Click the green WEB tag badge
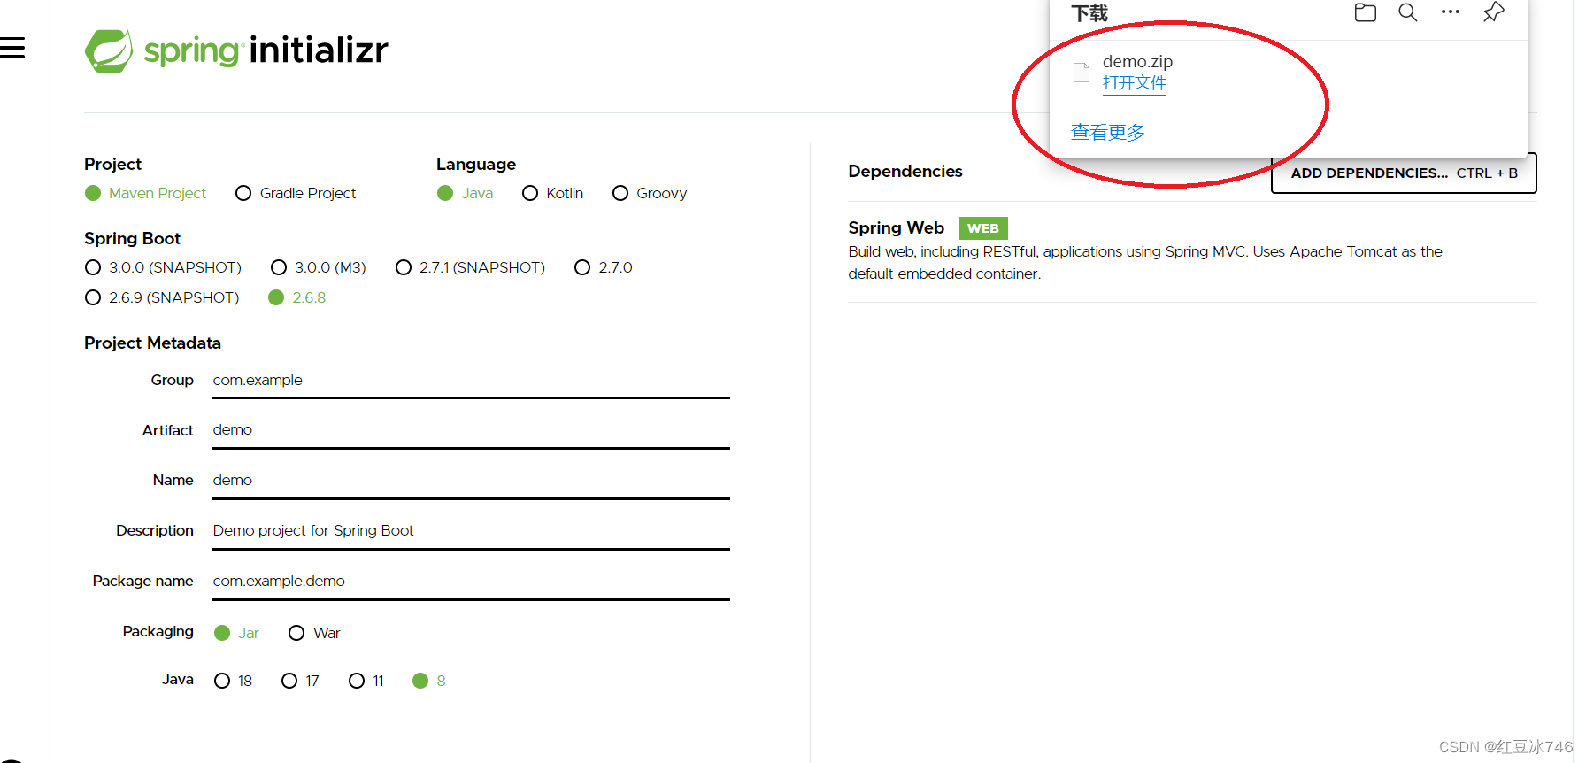The image size is (1586, 763). pos(982,228)
